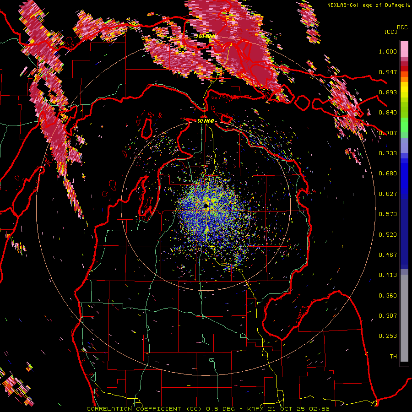Click the 0.573 scale value
412x412 pixels.
click(388, 214)
